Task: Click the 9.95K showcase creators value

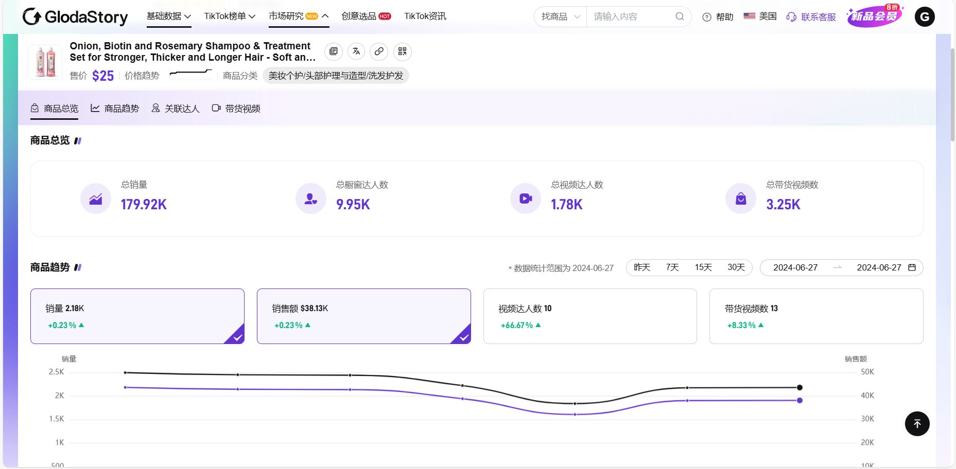Action: tap(353, 205)
